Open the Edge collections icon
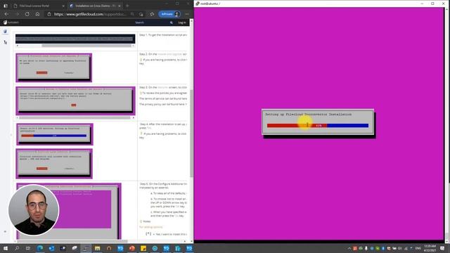 point(141,14)
